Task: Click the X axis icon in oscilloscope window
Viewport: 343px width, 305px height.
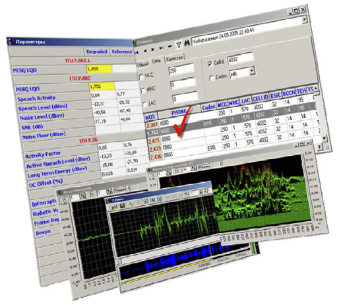Action: (64, 199)
